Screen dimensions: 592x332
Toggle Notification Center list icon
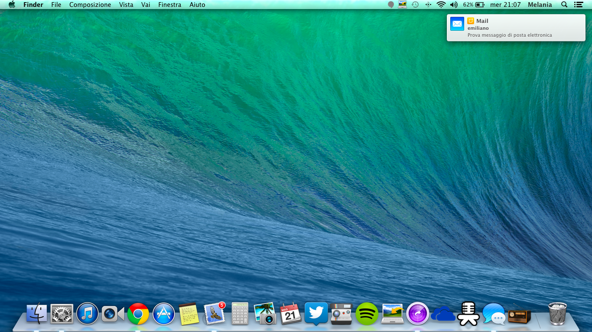578,5
